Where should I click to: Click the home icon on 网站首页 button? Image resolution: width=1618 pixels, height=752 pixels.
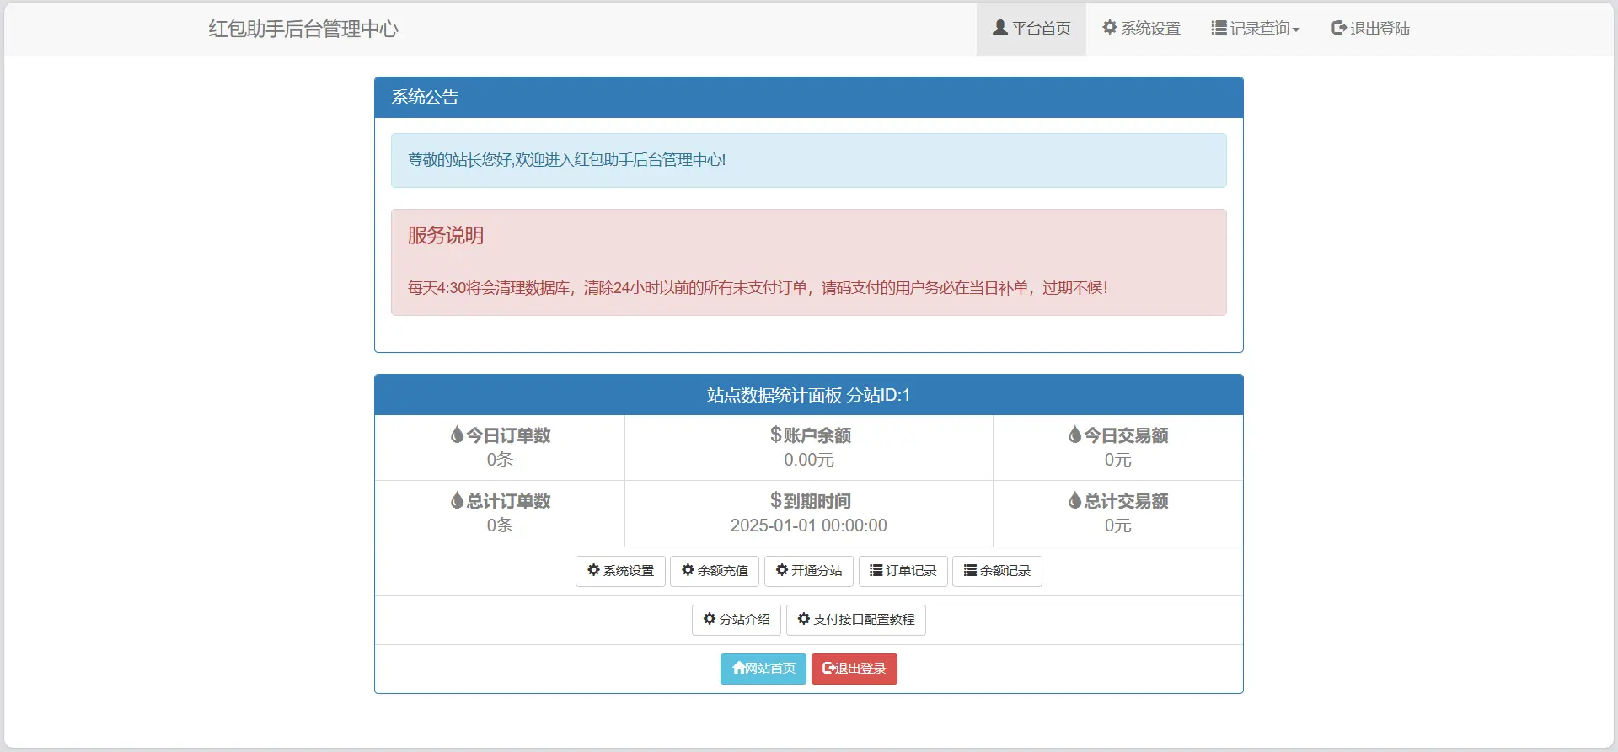[738, 668]
